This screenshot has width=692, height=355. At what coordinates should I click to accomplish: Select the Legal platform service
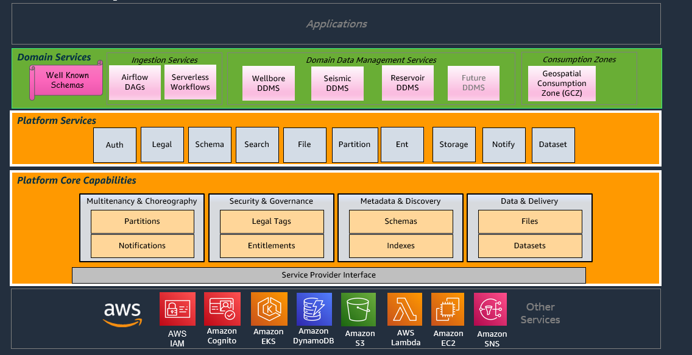coord(162,145)
